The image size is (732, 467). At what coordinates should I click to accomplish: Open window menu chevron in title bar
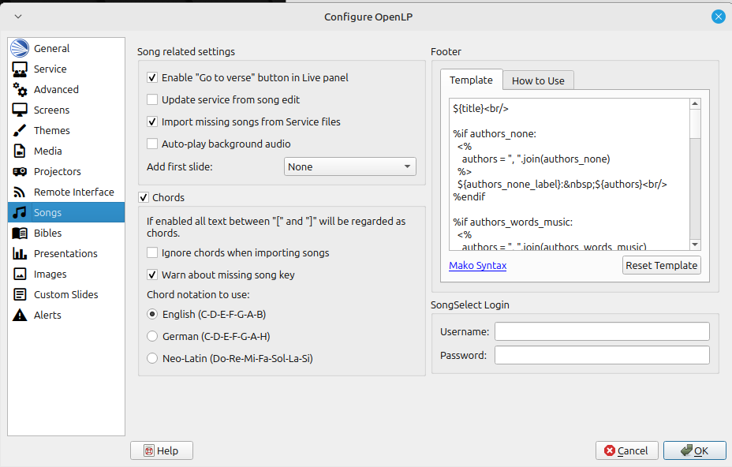[x=18, y=17]
